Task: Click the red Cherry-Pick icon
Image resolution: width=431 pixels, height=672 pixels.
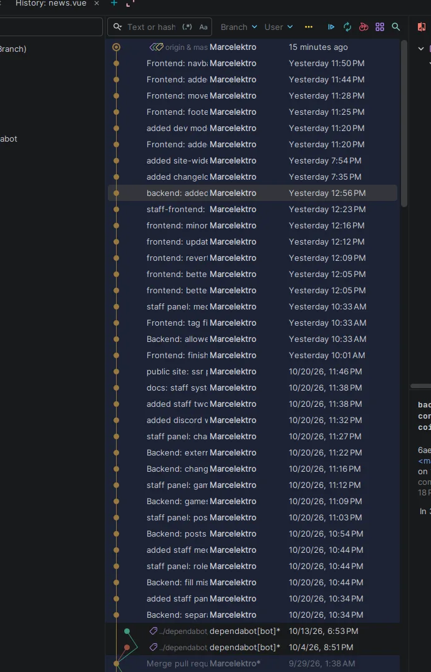Action: click(364, 27)
